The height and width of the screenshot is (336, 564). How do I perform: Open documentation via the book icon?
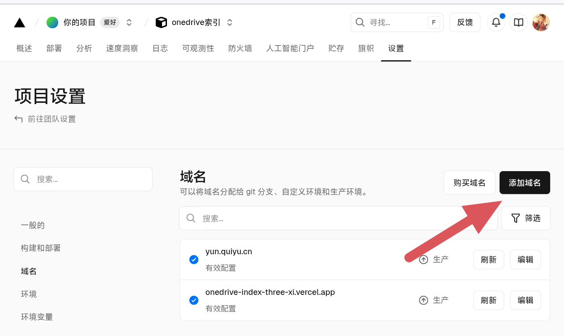pyautogui.click(x=518, y=22)
